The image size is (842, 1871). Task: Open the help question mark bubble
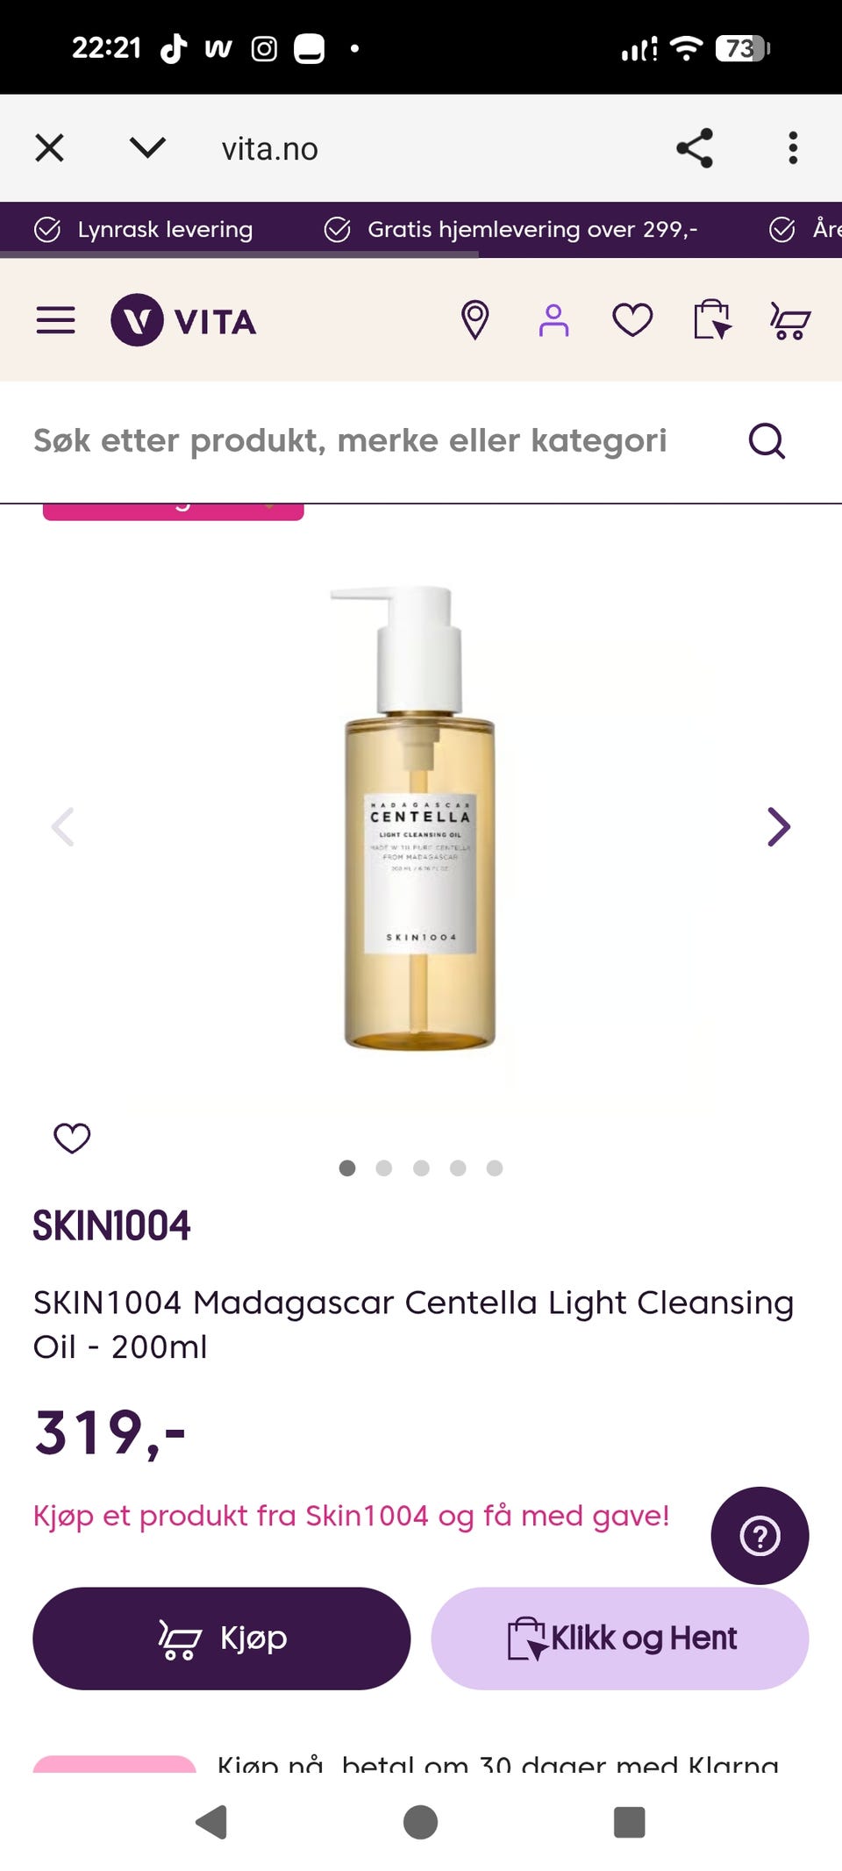click(x=760, y=1535)
